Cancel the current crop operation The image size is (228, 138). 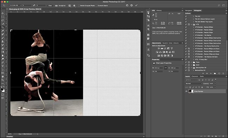(132, 5)
